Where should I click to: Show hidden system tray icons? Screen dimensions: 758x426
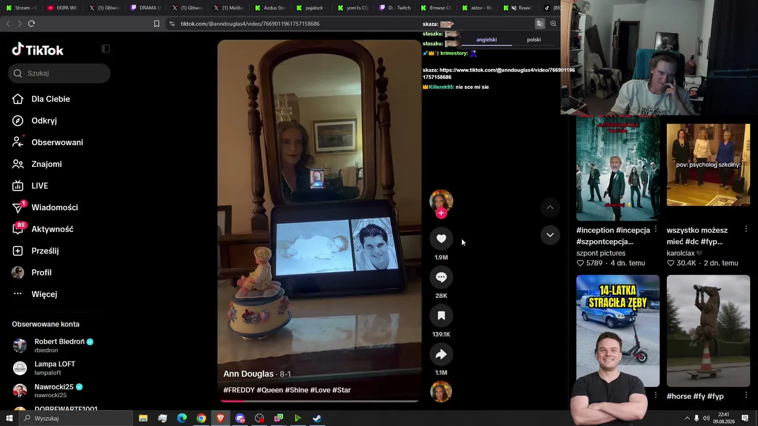[x=687, y=418]
